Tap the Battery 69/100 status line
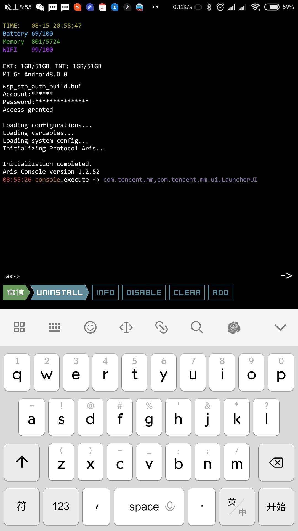Image resolution: width=298 pixels, height=531 pixels. pyautogui.click(x=28, y=34)
